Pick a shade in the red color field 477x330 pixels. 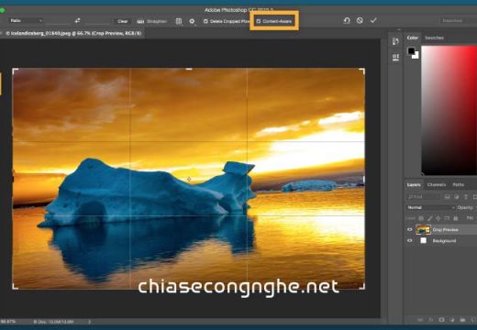pyautogui.click(x=449, y=110)
